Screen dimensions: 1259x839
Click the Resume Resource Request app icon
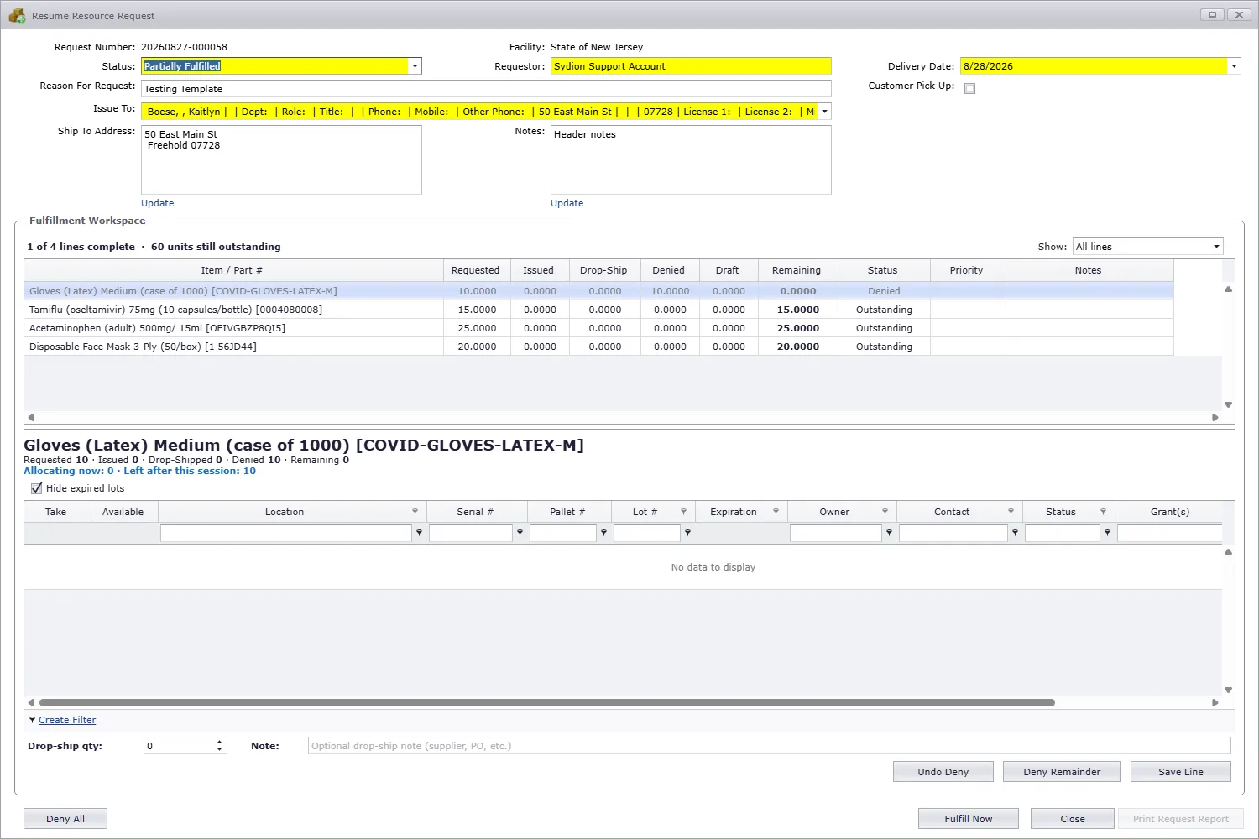point(17,15)
